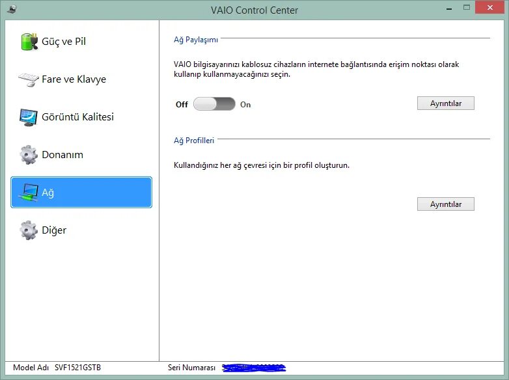Viewport: 509px width, 380px height.
Task: Open Ayrıntılar for Ağ Profilleri
Action: [x=446, y=204]
